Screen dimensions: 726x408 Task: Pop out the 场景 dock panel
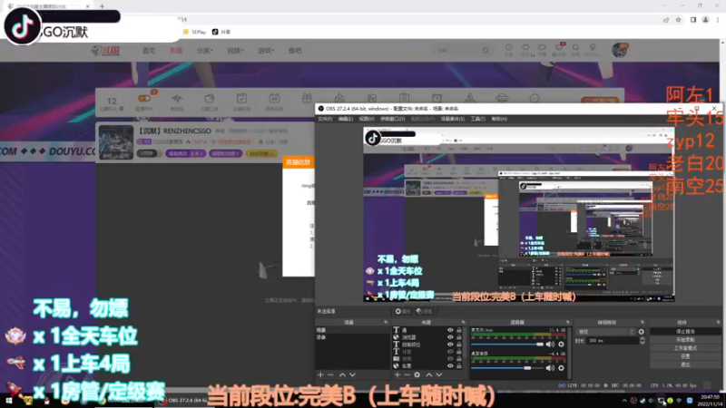(x=385, y=322)
